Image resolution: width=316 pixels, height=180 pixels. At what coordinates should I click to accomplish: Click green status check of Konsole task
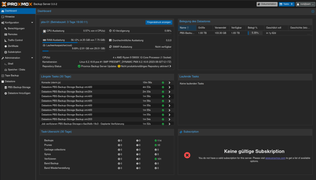(163, 83)
